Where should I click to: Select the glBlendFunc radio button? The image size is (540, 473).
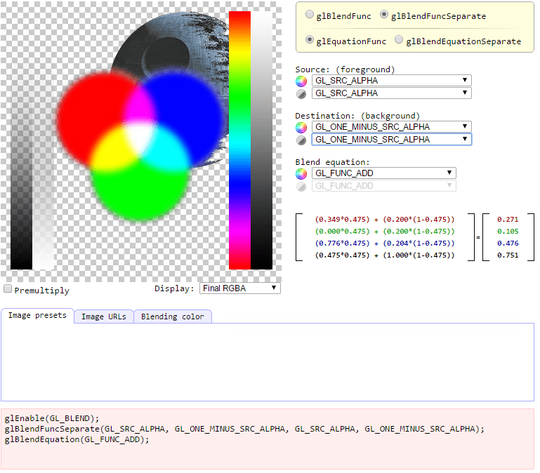pyautogui.click(x=310, y=14)
